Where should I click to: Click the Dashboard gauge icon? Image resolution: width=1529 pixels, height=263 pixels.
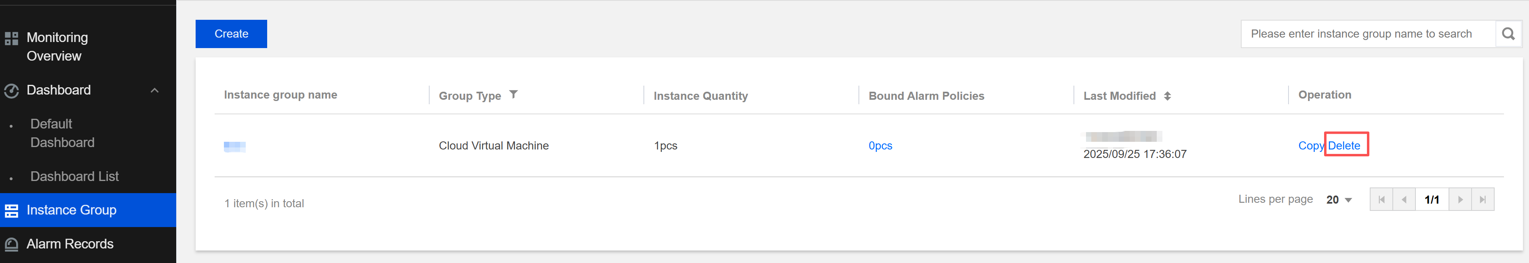pyautogui.click(x=11, y=91)
